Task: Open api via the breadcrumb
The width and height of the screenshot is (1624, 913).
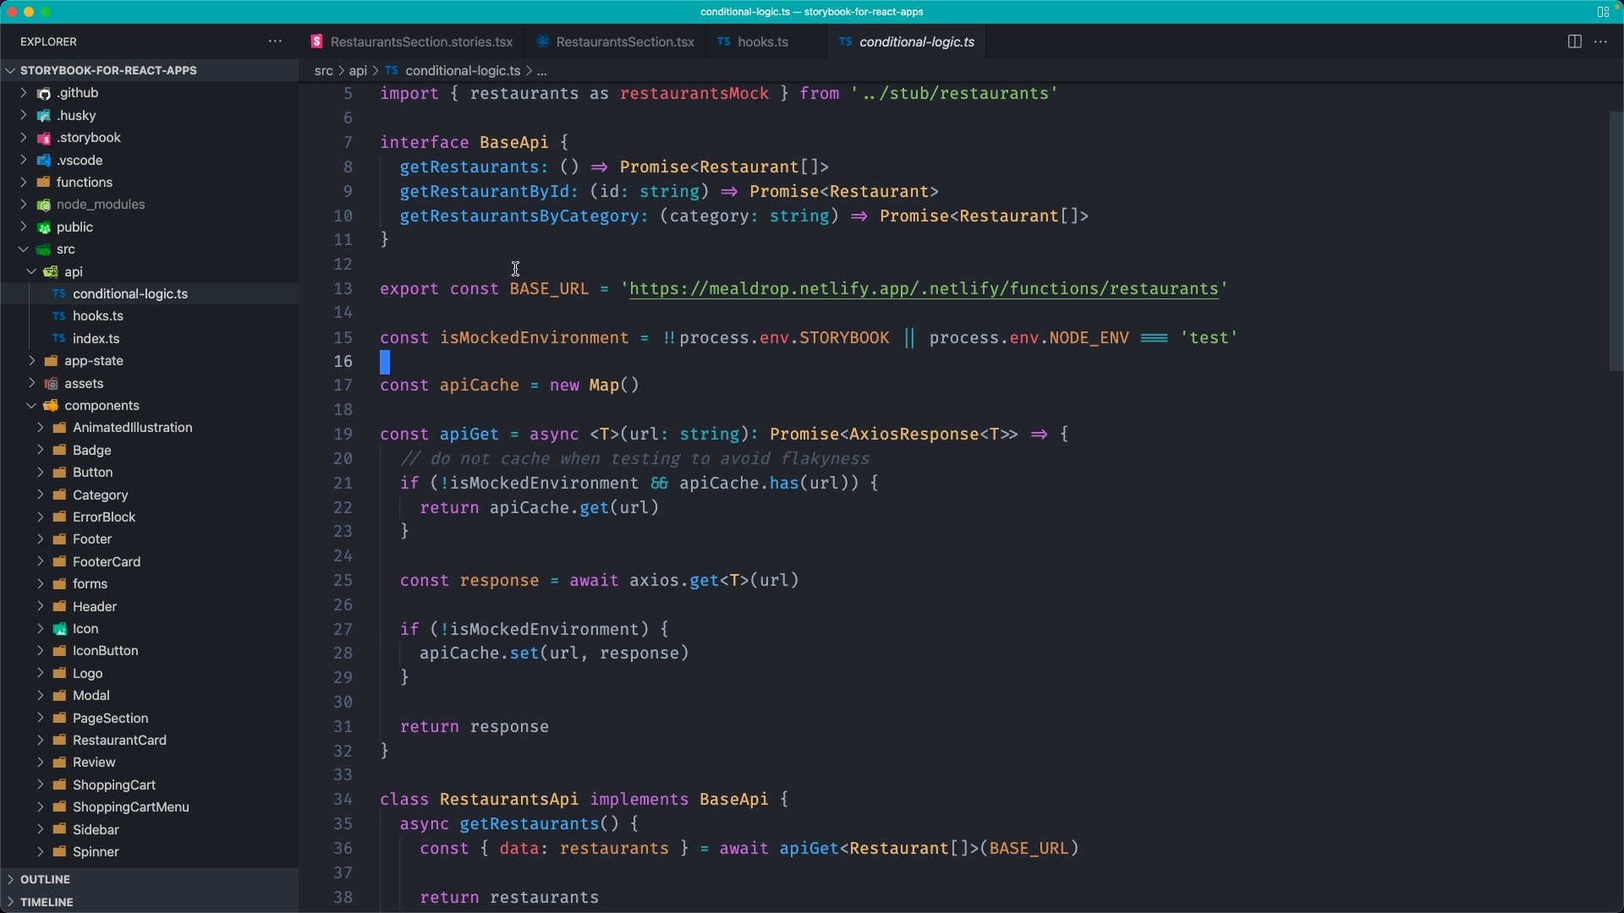Action: [x=359, y=71]
